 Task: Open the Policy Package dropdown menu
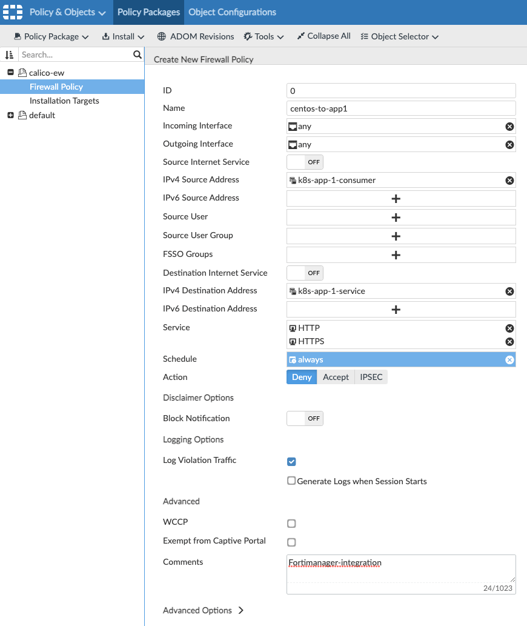(x=51, y=36)
